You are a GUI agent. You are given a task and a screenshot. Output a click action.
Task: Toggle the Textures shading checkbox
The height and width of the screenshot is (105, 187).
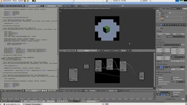pos(157,78)
